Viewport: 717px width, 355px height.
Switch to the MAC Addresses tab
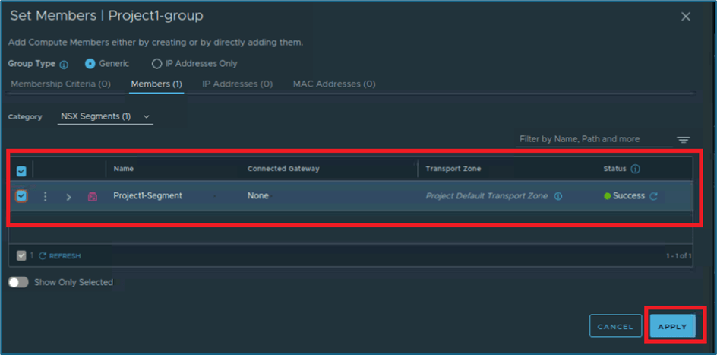[334, 84]
